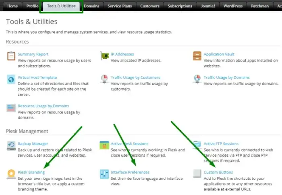Open the Plesk Branding link
This screenshot has width=282, height=195.
click(x=31, y=172)
